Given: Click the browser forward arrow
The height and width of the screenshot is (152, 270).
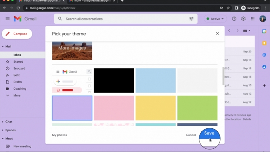Looking at the screenshot, I should (x=11, y=8).
